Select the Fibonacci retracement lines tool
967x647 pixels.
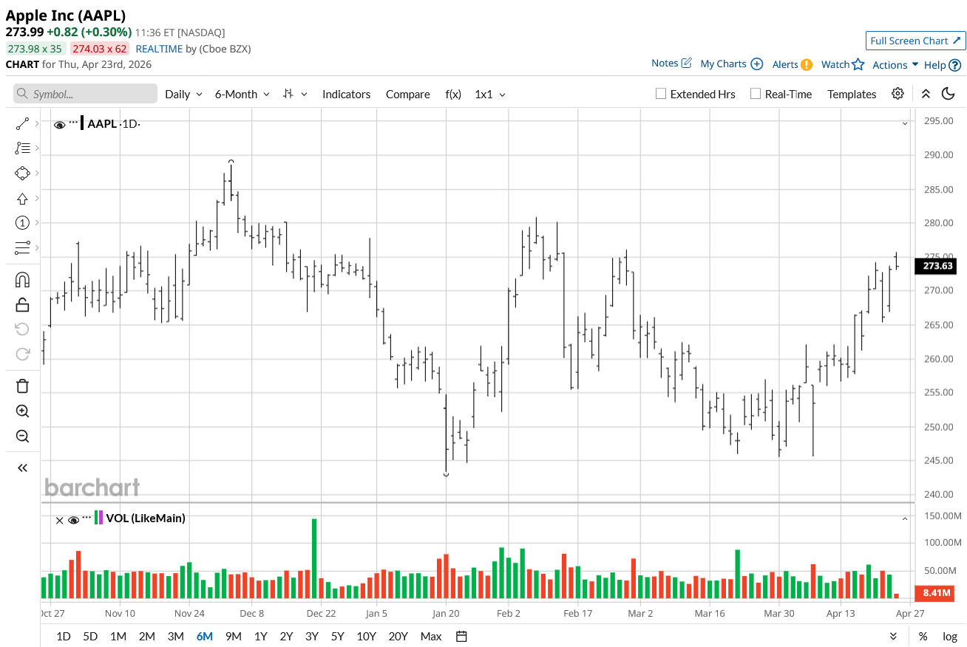tap(22, 148)
